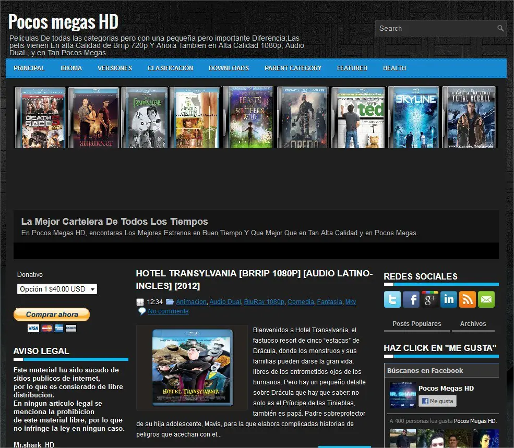Open the Fantasia category link
The width and height of the screenshot is (514, 448).
point(329,302)
